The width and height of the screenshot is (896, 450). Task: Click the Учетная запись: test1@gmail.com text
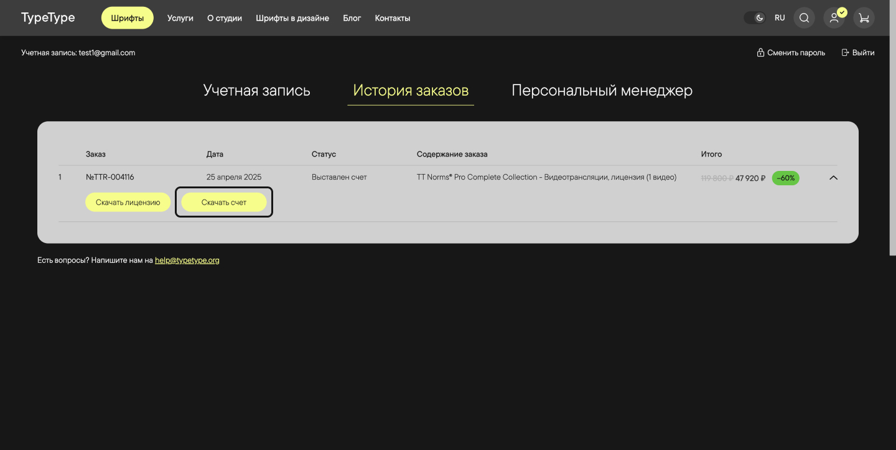tap(78, 53)
